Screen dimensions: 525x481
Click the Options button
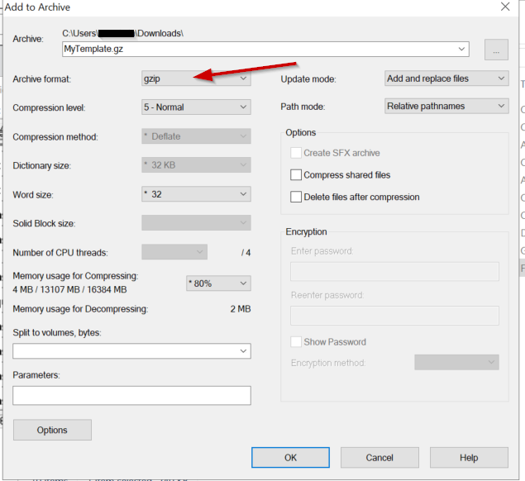(x=52, y=430)
